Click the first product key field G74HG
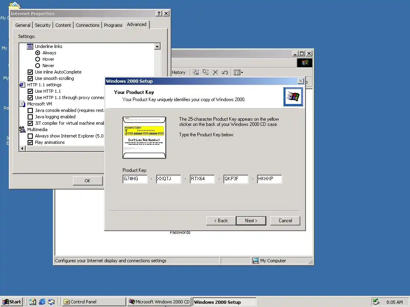The width and height of the screenshot is (410, 307). (135, 179)
